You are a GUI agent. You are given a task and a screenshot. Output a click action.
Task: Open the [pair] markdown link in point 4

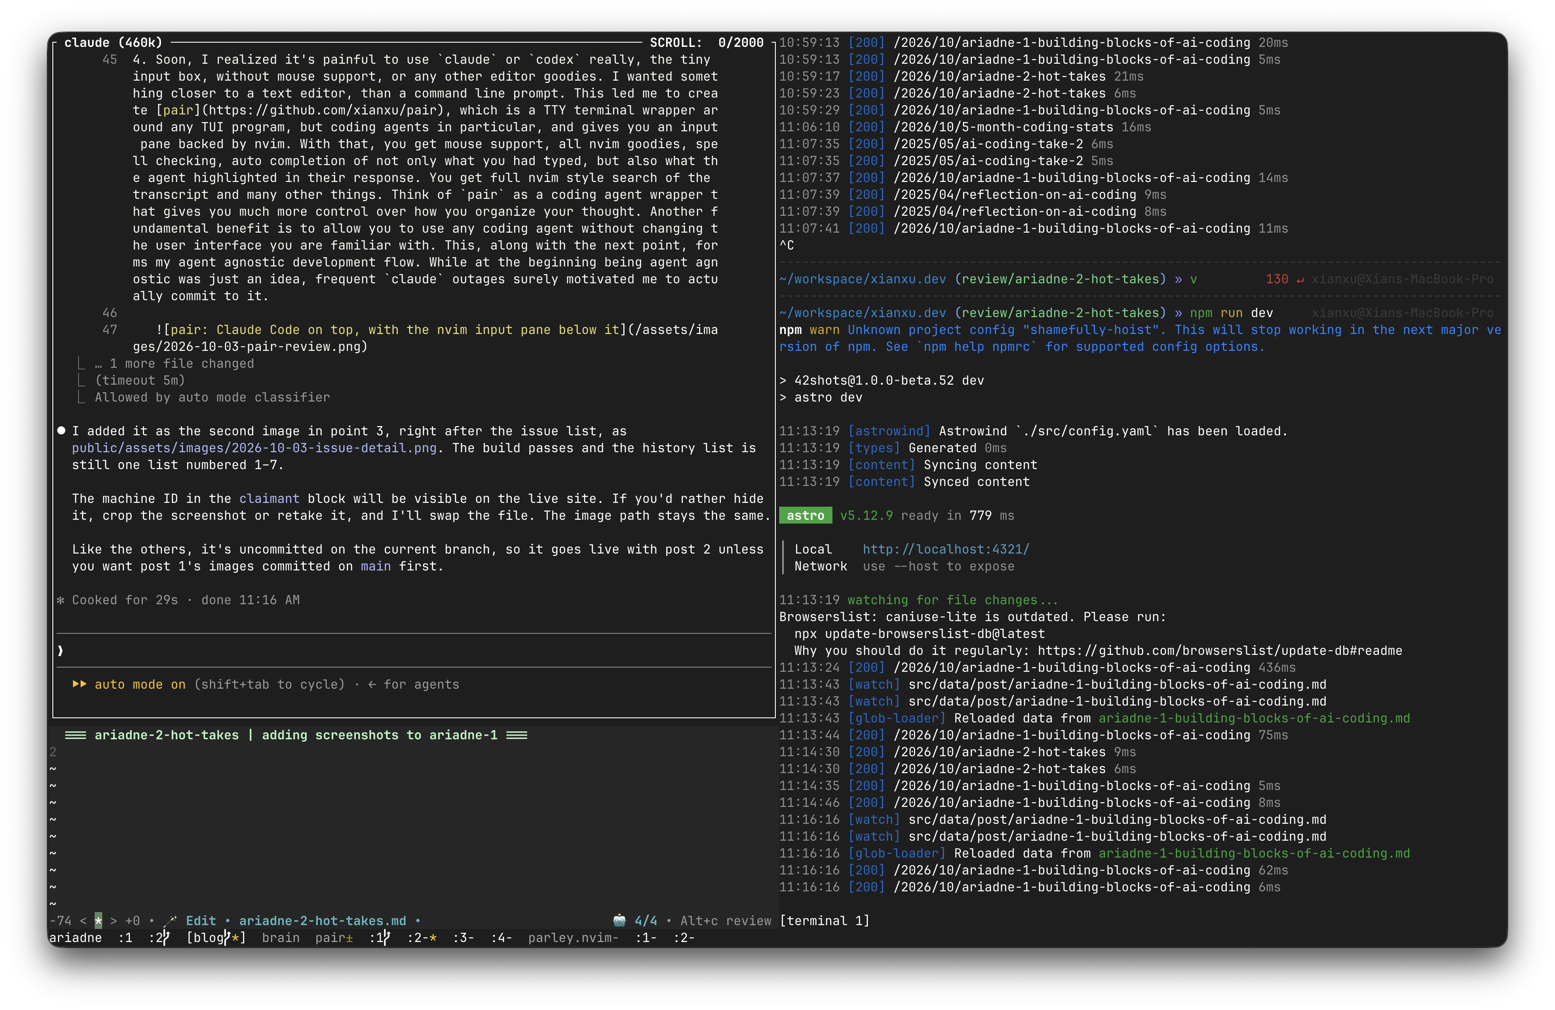(x=178, y=110)
